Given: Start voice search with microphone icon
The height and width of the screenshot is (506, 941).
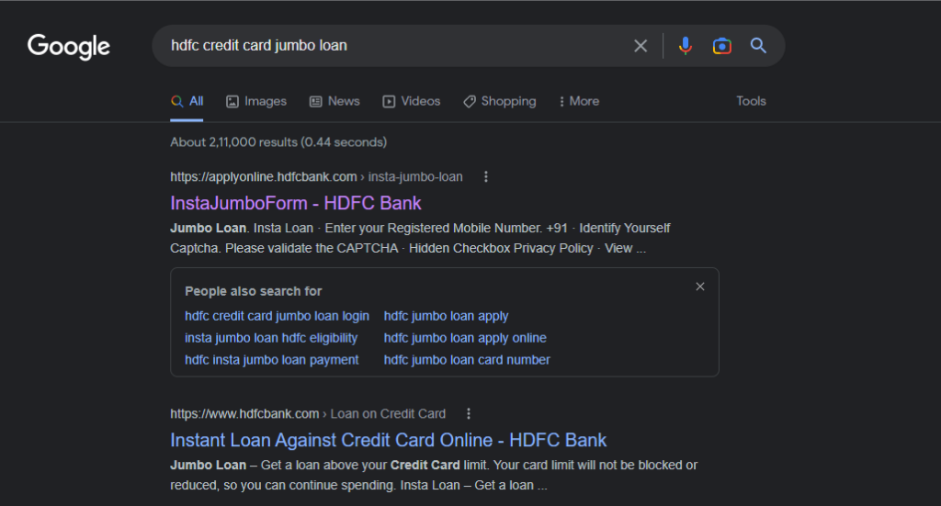Looking at the screenshot, I should coord(685,46).
